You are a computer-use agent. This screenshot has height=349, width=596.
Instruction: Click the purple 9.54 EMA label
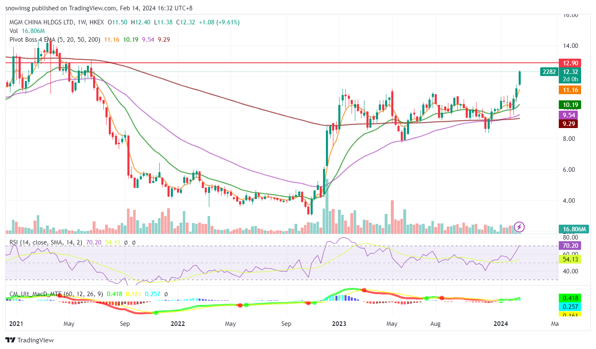tap(568, 115)
